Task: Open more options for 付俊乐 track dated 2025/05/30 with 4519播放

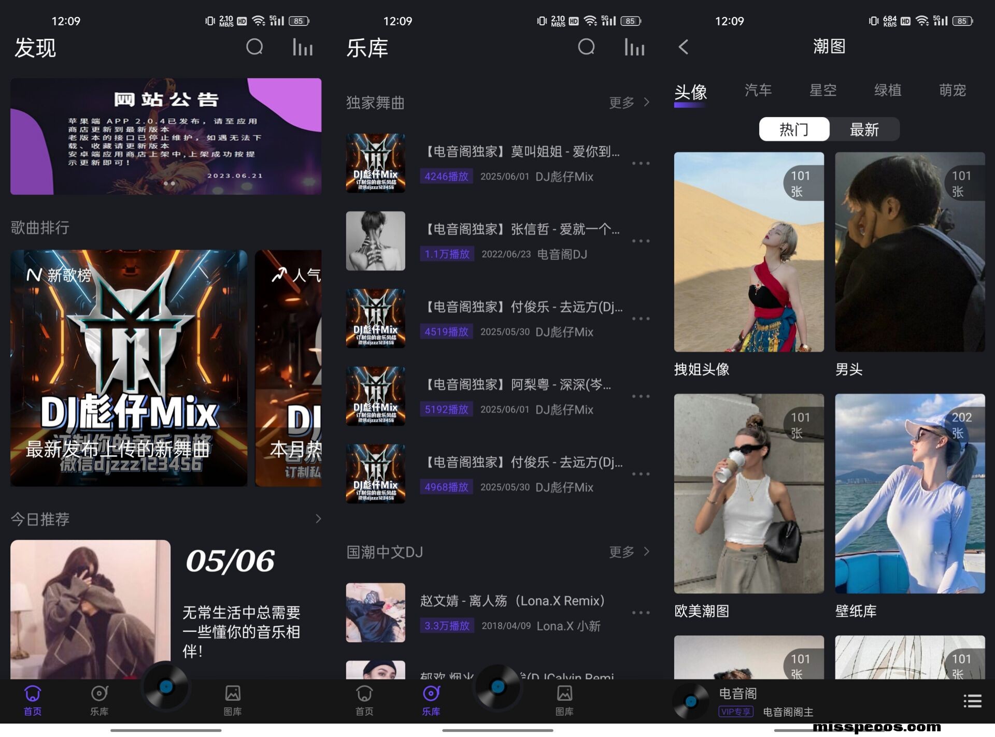Action: pyautogui.click(x=641, y=319)
